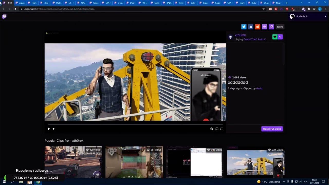Enter fullscreen mode on the player

(222, 129)
